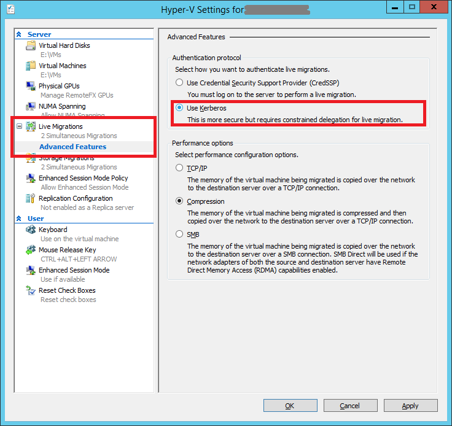Click the Live Migrations icon
Image resolution: width=452 pixels, height=426 pixels.
tap(31, 126)
